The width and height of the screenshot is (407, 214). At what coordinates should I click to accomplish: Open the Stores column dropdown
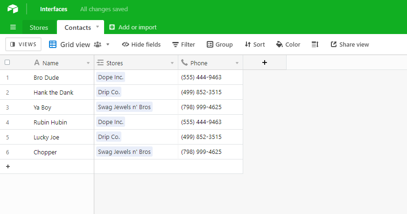(172, 63)
